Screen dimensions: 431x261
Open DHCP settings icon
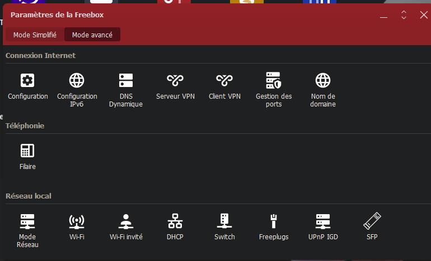point(175,221)
